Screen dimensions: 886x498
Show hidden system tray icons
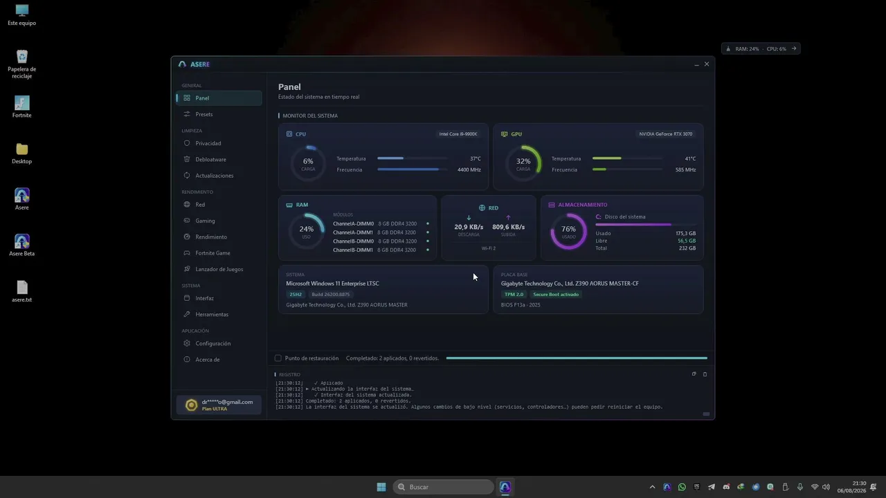[x=652, y=487]
